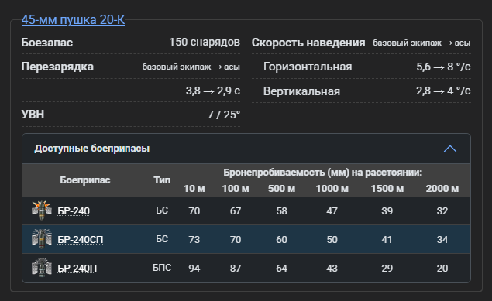Select the 5,6 → 8 °/с value

click(x=443, y=67)
